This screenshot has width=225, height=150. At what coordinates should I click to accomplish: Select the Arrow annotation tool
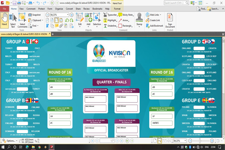124,20
